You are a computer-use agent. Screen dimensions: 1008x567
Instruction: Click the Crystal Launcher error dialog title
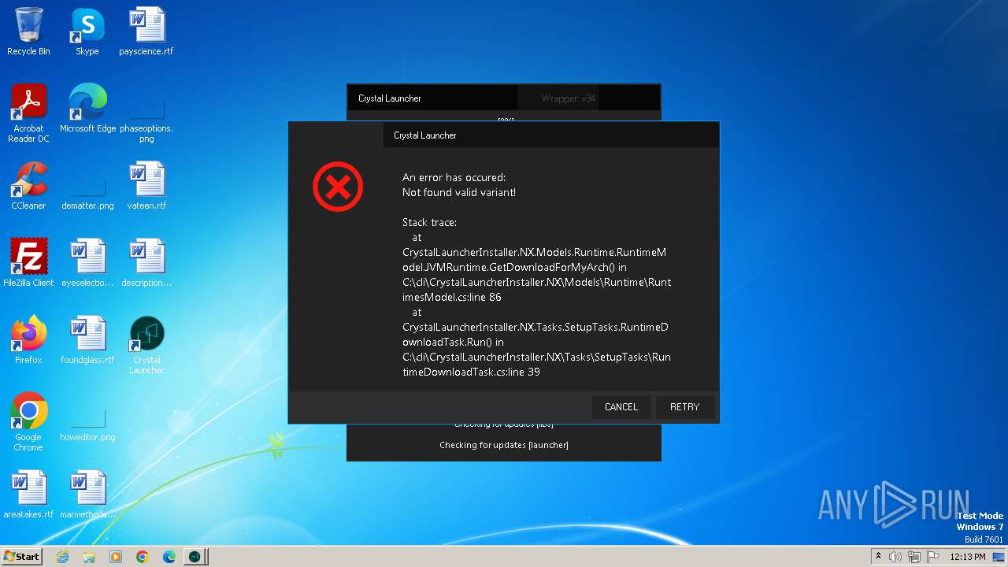coord(425,135)
